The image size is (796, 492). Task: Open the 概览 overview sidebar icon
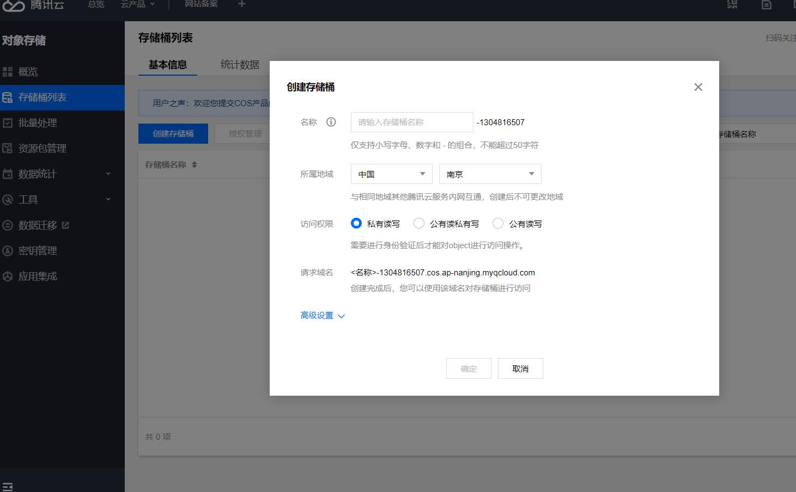[x=8, y=72]
